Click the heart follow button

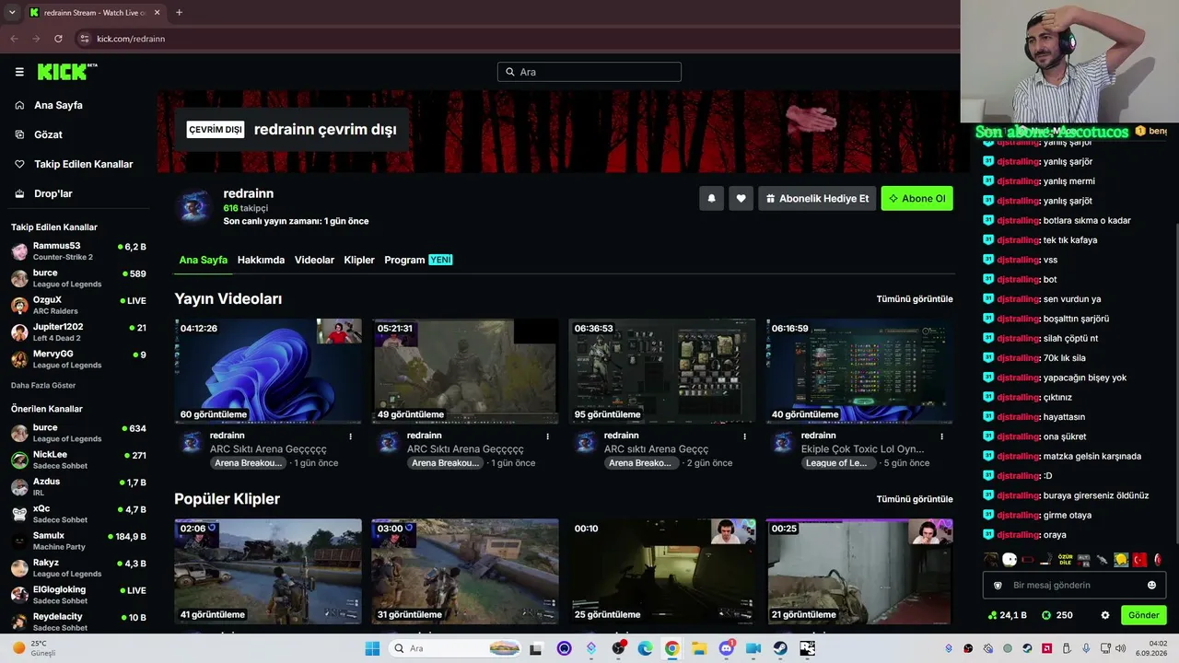coord(741,198)
